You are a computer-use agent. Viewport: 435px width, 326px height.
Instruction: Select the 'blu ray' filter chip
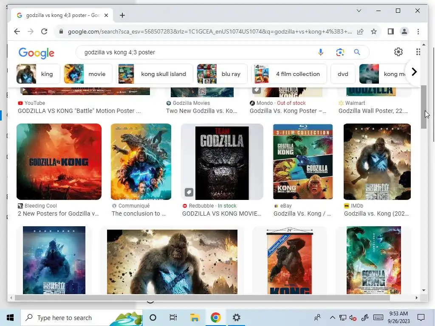pos(222,74)
